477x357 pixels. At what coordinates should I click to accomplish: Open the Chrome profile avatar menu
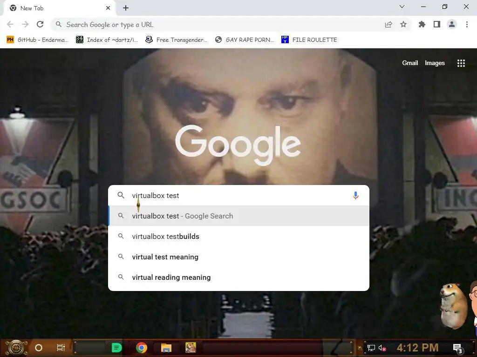click(x=452, y=24)
